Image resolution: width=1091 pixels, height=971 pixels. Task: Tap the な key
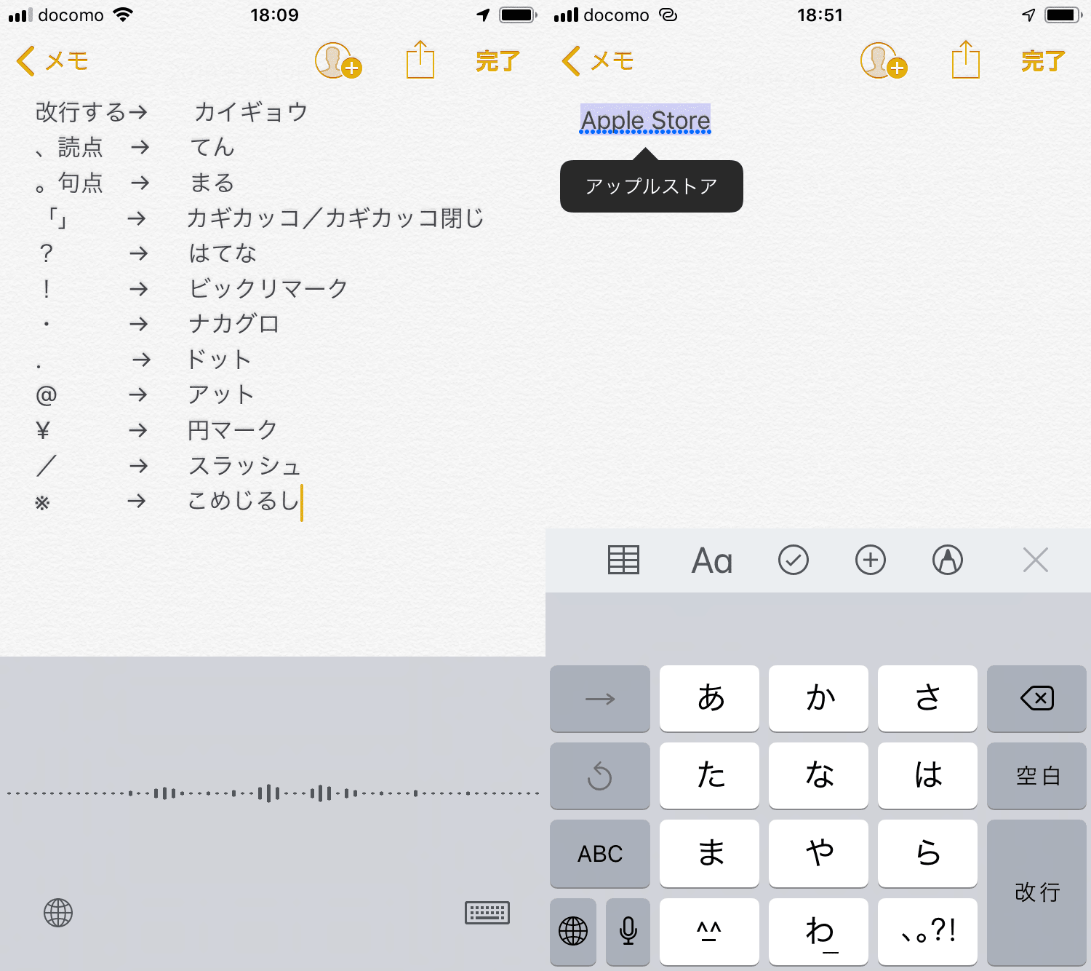[818, 776]
